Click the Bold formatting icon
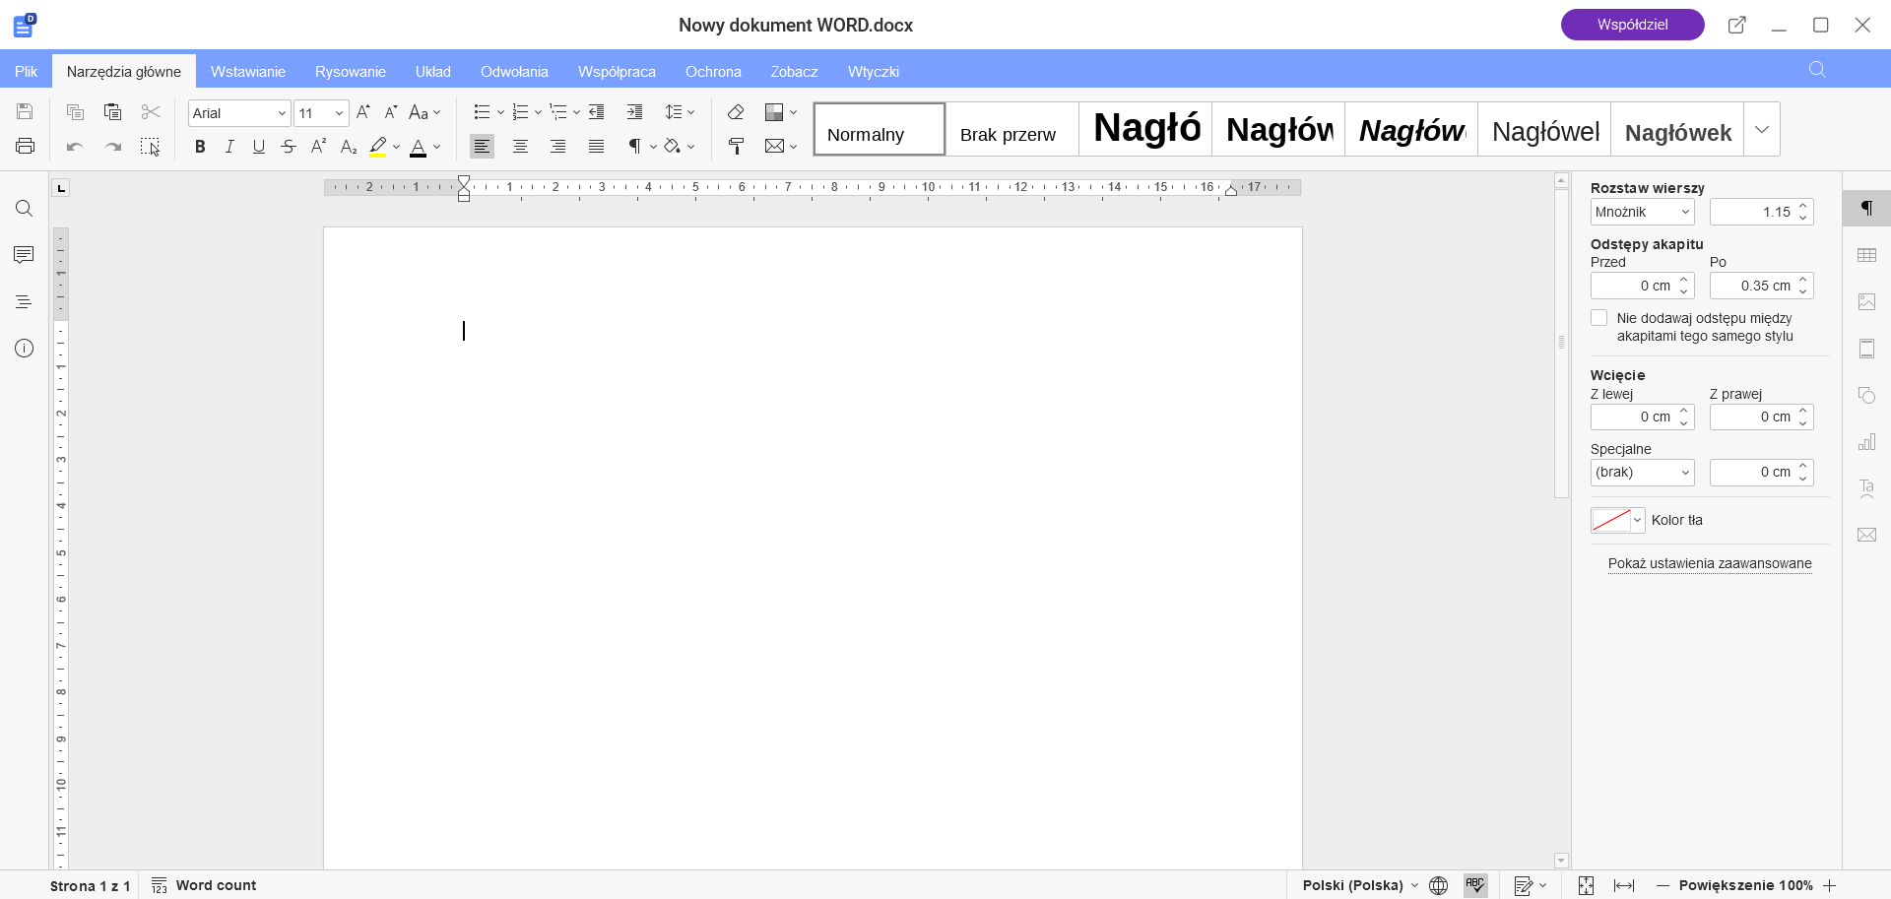This screenshot has width=1891, height=899. (x=200, y=147)
